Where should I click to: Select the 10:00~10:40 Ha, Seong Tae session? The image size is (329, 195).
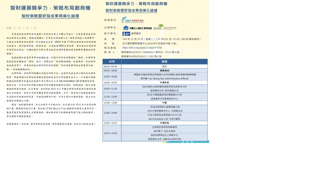pos(155,77)
